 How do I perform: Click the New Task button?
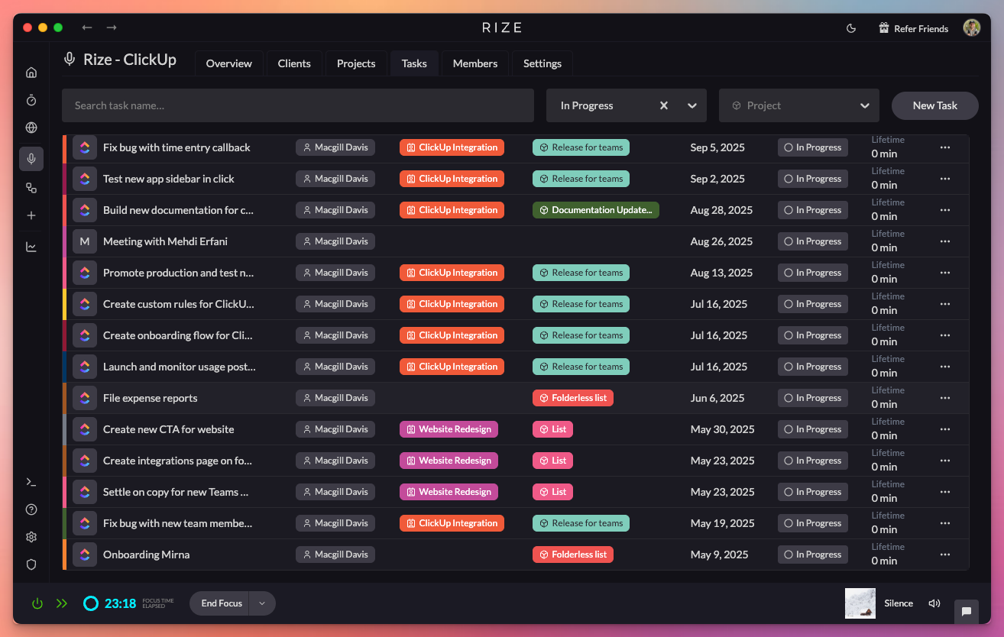click(x=935, y=105)
